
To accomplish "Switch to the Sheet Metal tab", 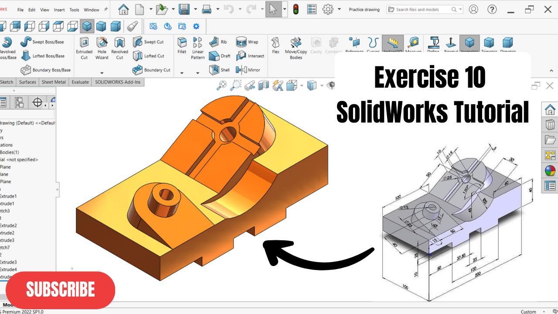I will pos(54,82).
